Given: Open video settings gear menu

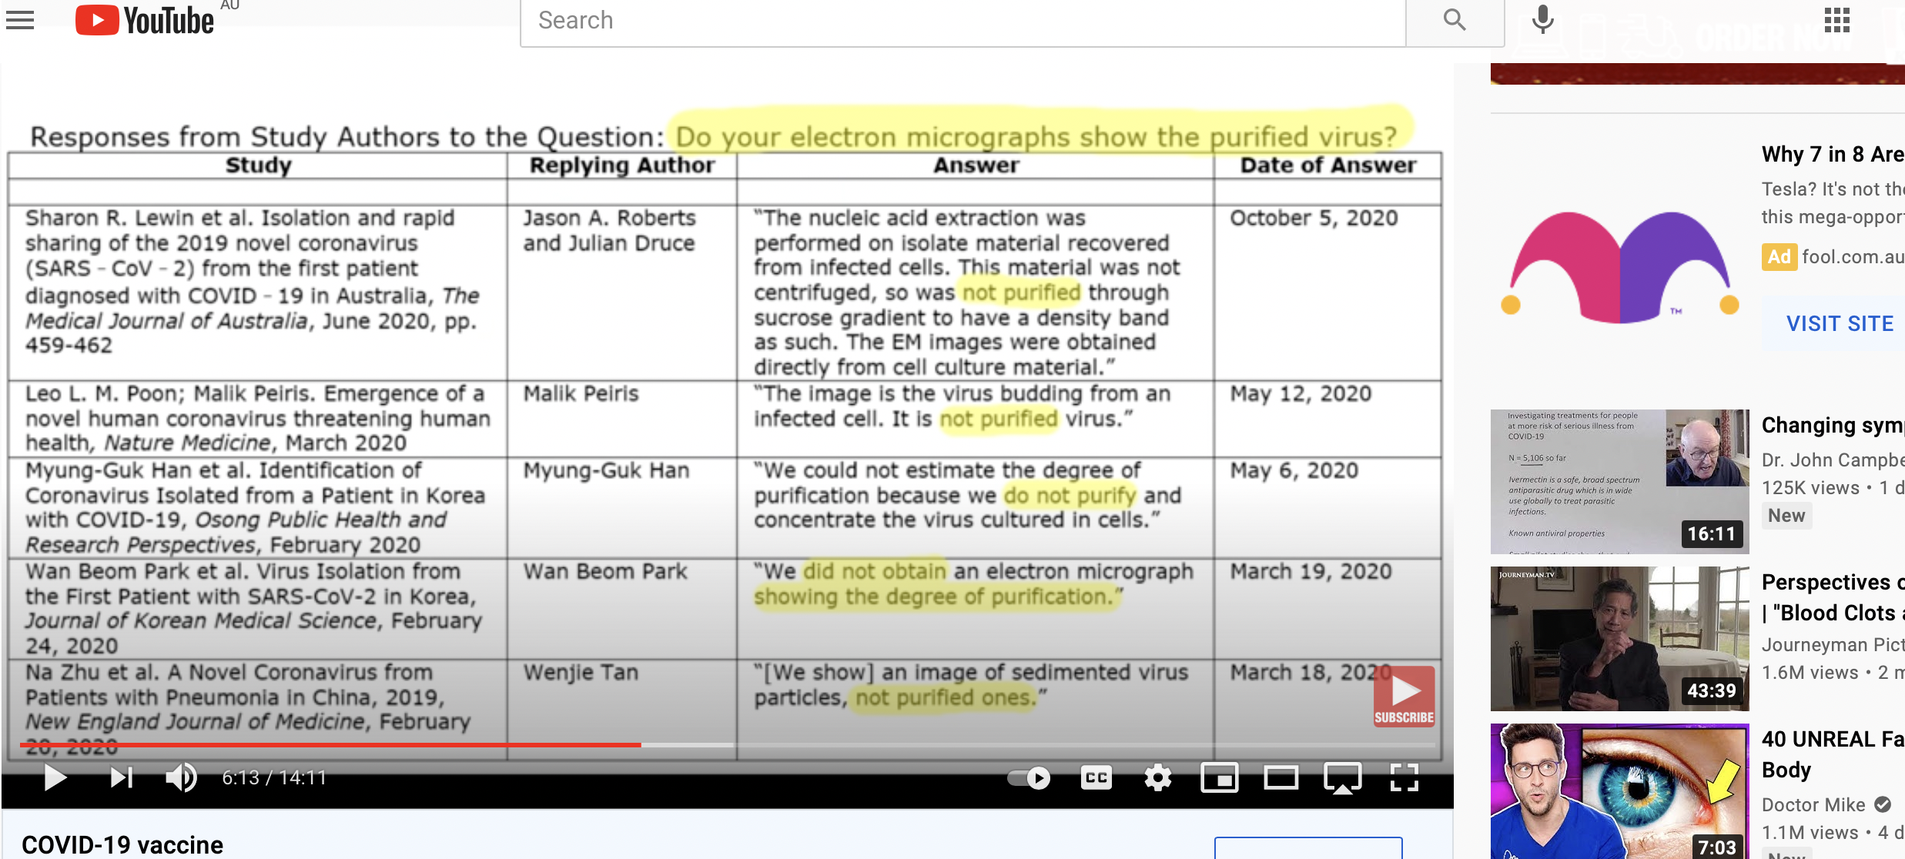Looking at the screenshot, I should tap(1157, 778).
